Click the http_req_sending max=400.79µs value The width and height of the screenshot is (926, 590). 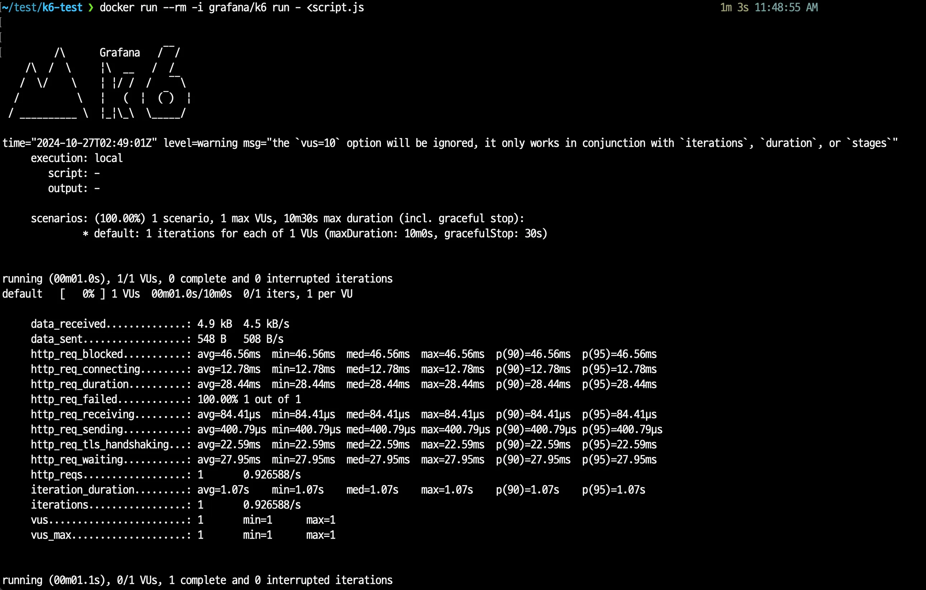pos(455,429)
